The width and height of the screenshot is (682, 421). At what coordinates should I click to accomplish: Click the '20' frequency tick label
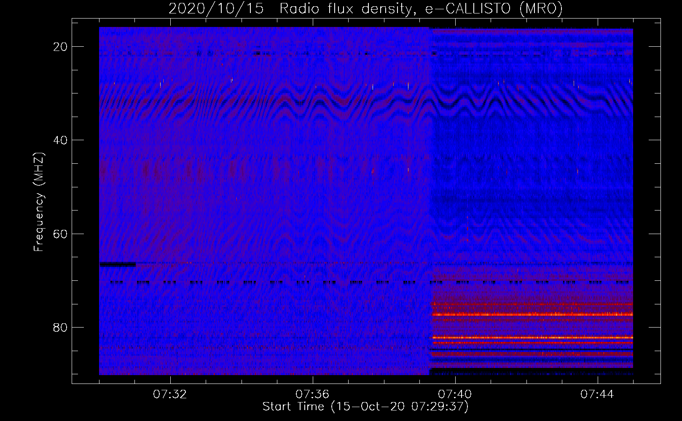61,47
